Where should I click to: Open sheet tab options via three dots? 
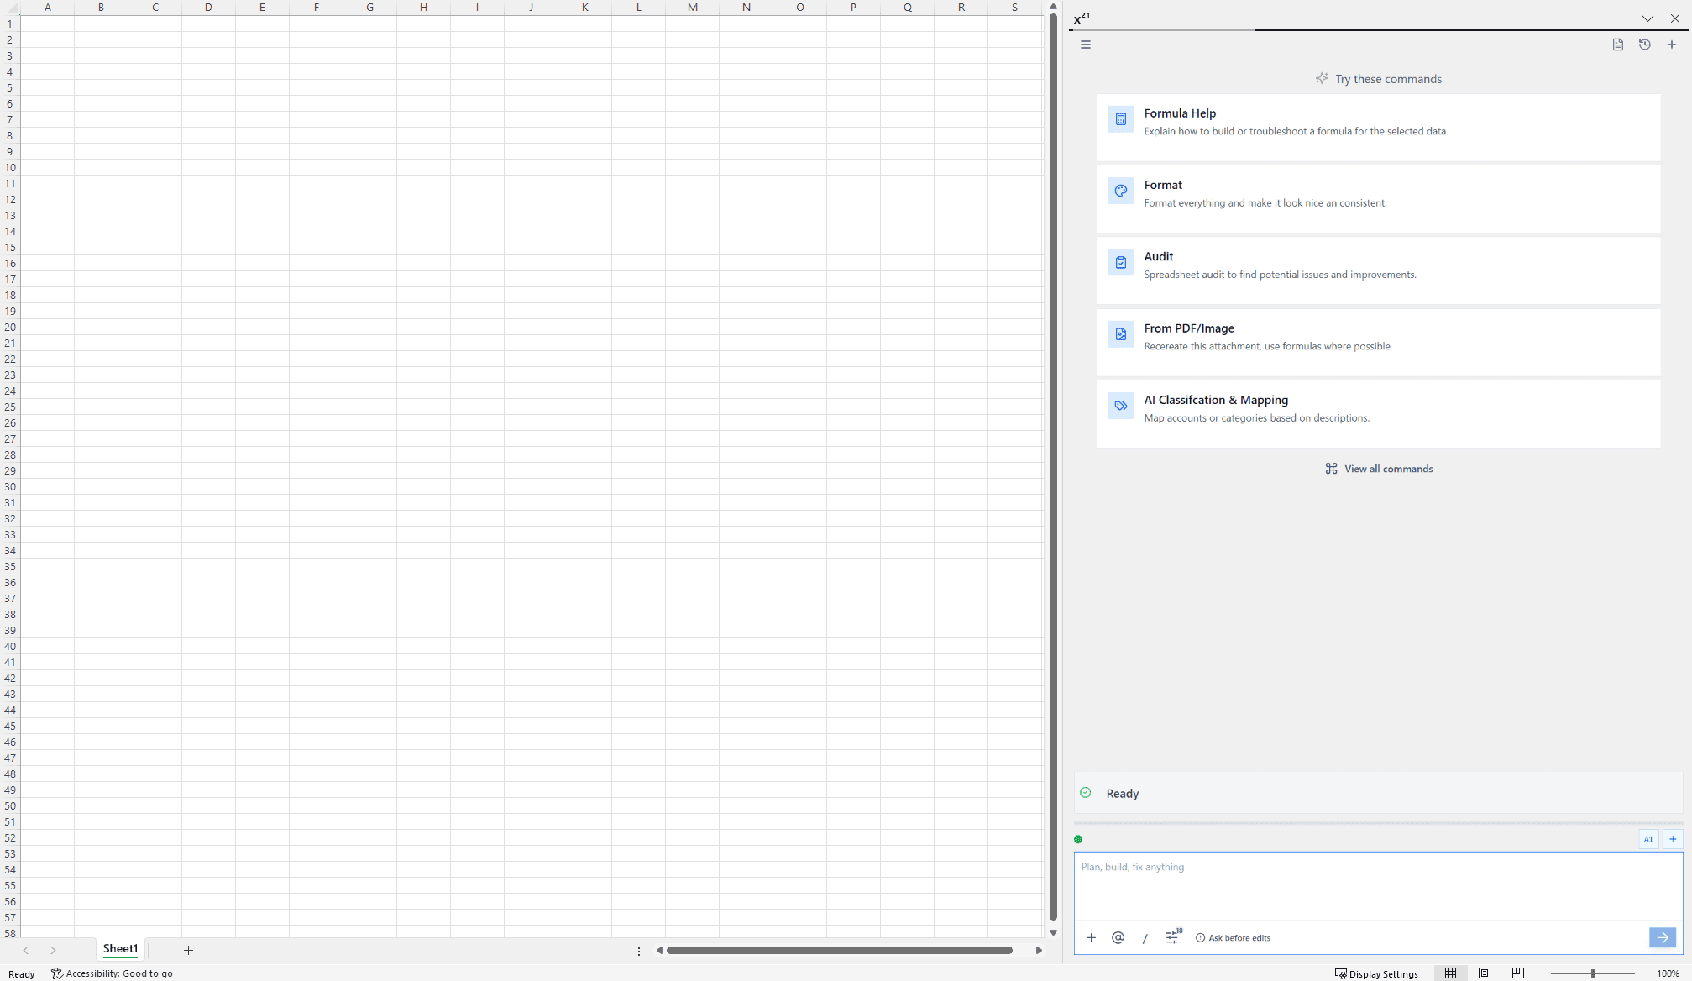pyautogui.click(x=639, y=951)
